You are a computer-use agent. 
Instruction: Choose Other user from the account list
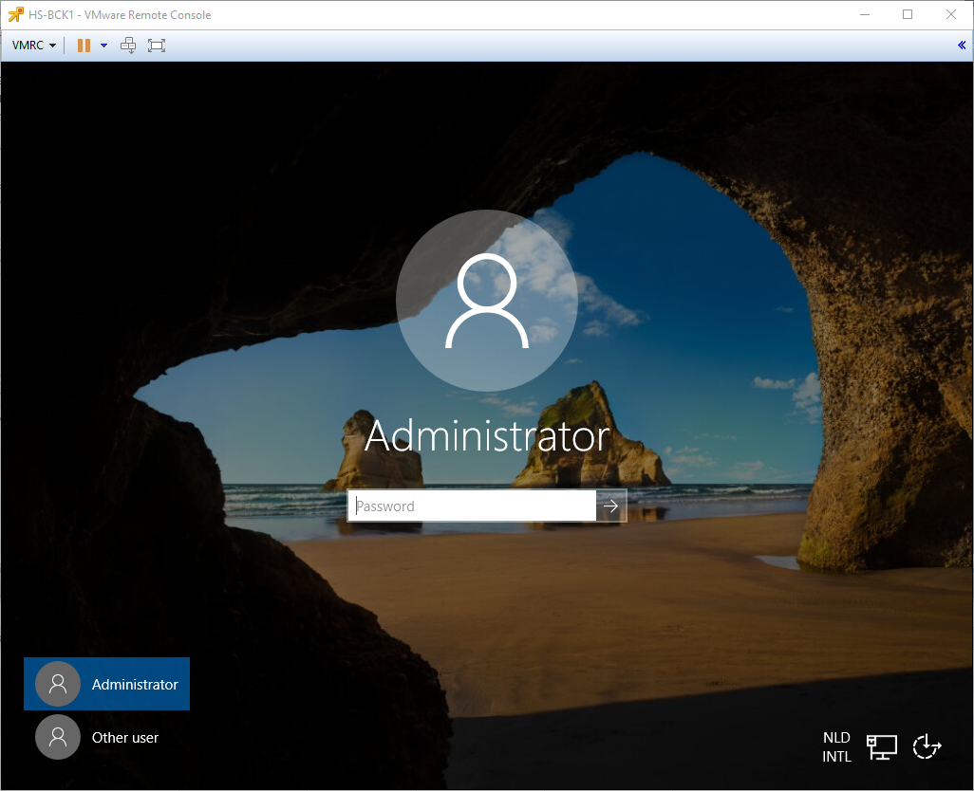coord(124,737)
